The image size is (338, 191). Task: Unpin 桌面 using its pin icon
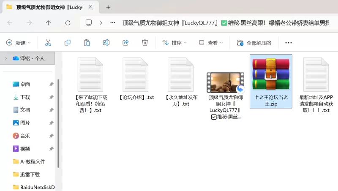(x=51, y=84)
